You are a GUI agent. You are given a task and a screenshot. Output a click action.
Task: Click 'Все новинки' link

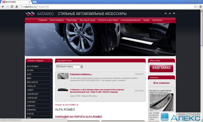(x=161, y=83)
